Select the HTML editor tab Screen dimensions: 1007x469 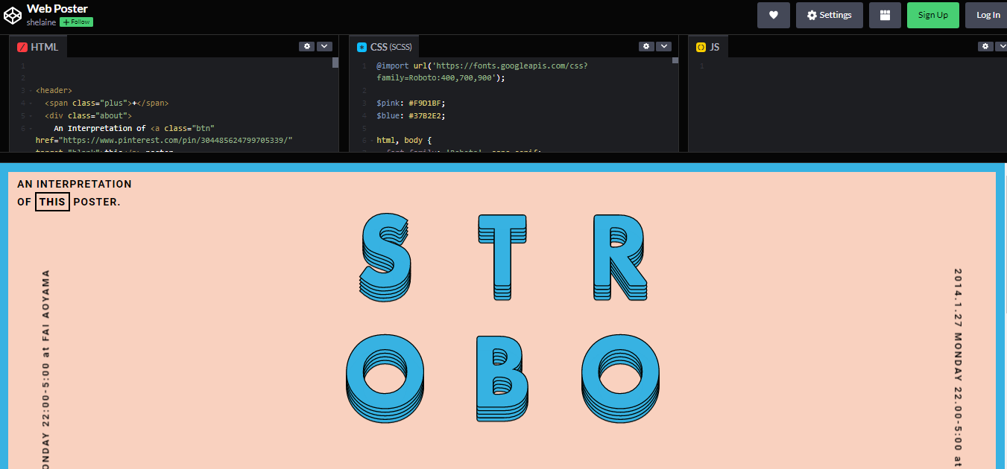click(39, 47)
